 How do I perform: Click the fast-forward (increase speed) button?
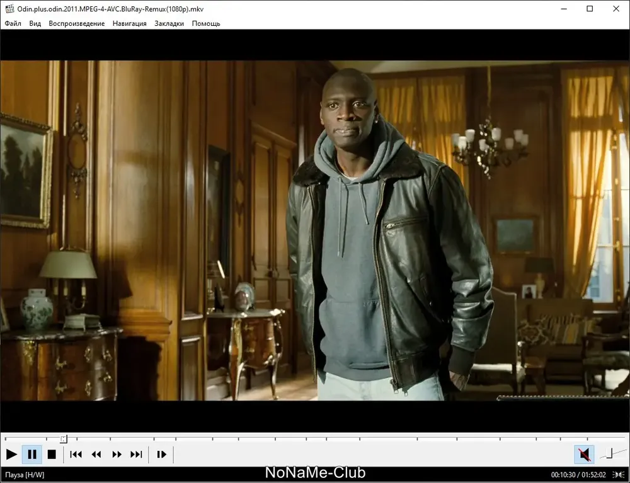117,455
